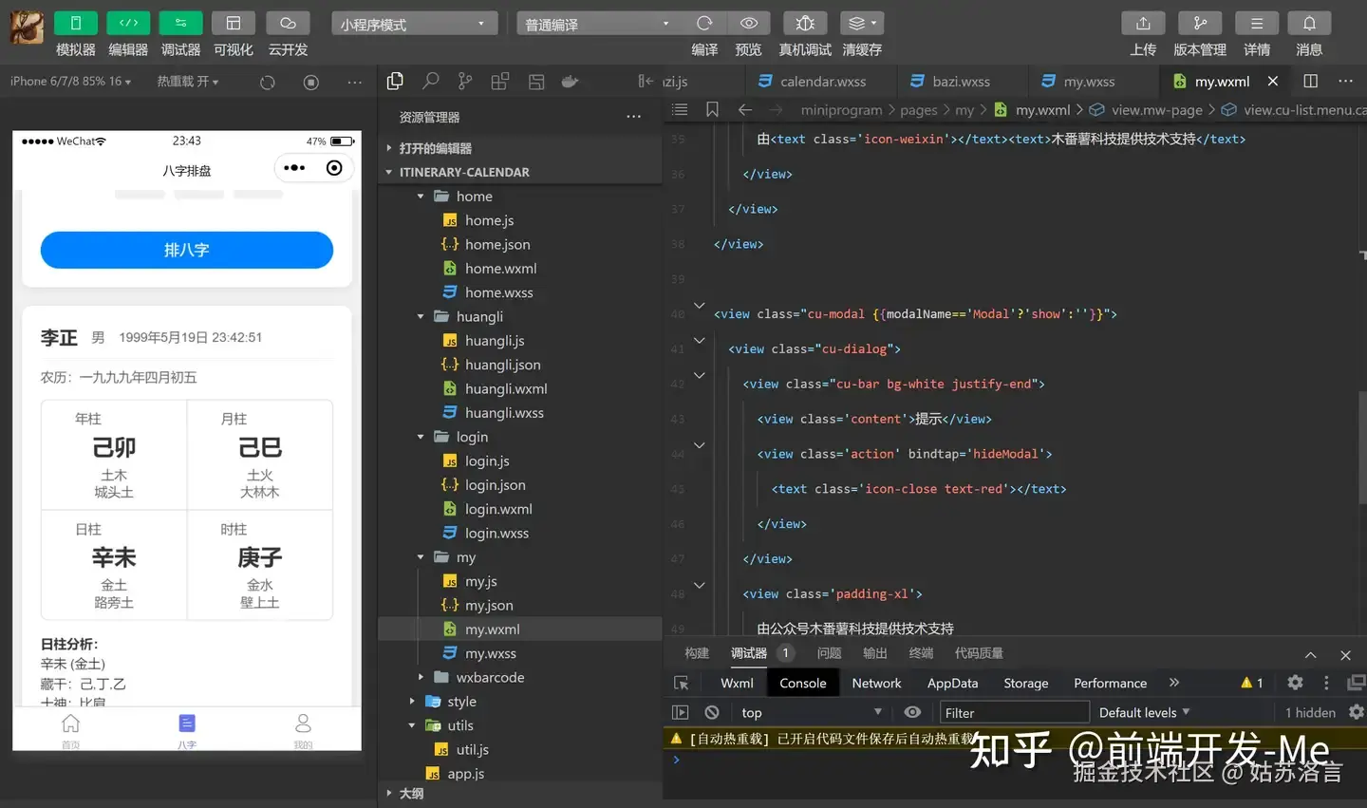1367x808 pixels.
Task: Toggle the console live expression eye
Action: pyautogui.click(x=912, y=713)
